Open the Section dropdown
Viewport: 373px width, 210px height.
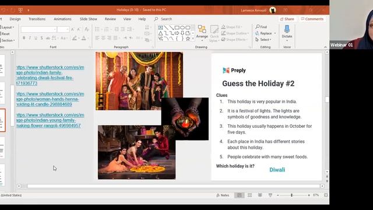pos(8,40)
